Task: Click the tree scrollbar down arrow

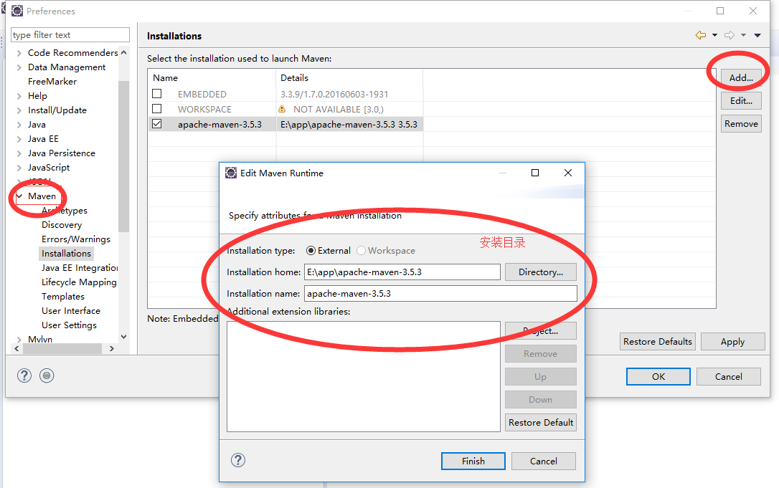Action: point(123,336)
